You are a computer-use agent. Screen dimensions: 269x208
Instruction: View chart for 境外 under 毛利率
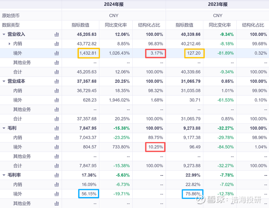(56, 193)
